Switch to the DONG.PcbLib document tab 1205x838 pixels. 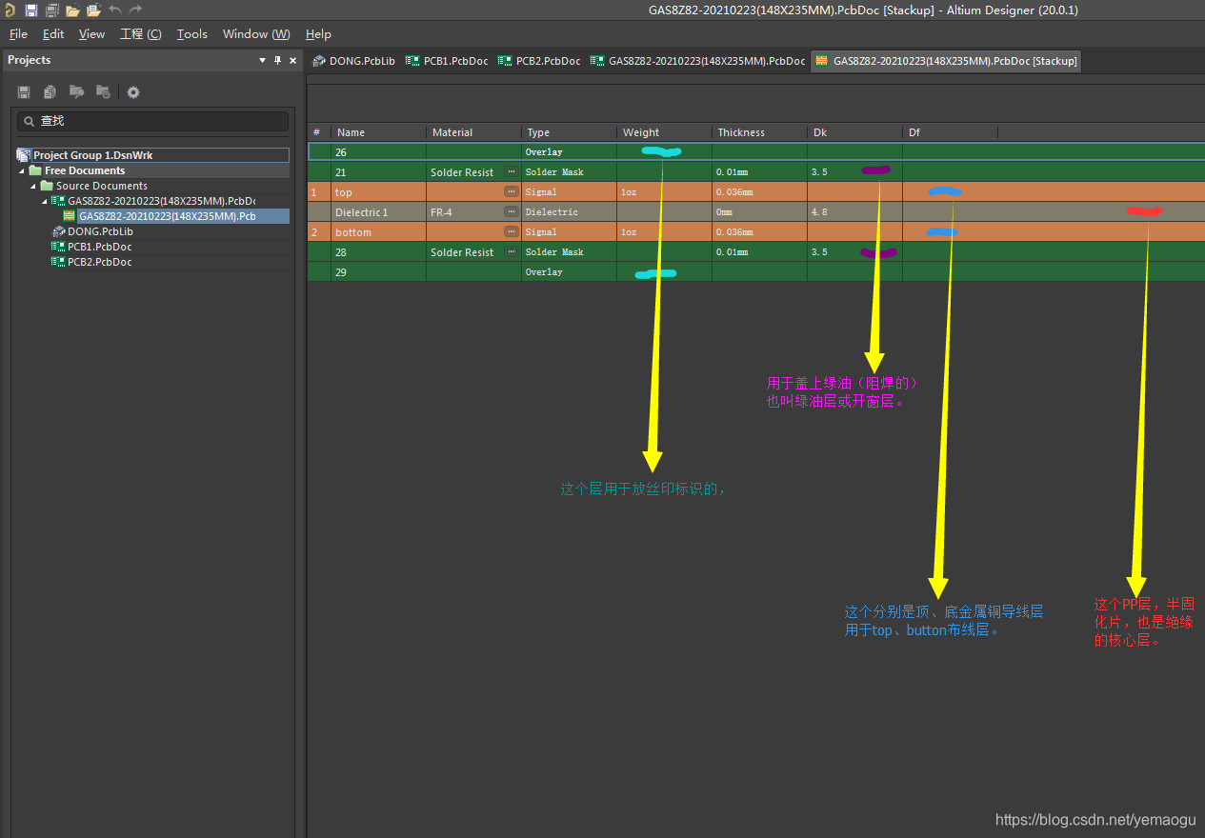(353, 61)
